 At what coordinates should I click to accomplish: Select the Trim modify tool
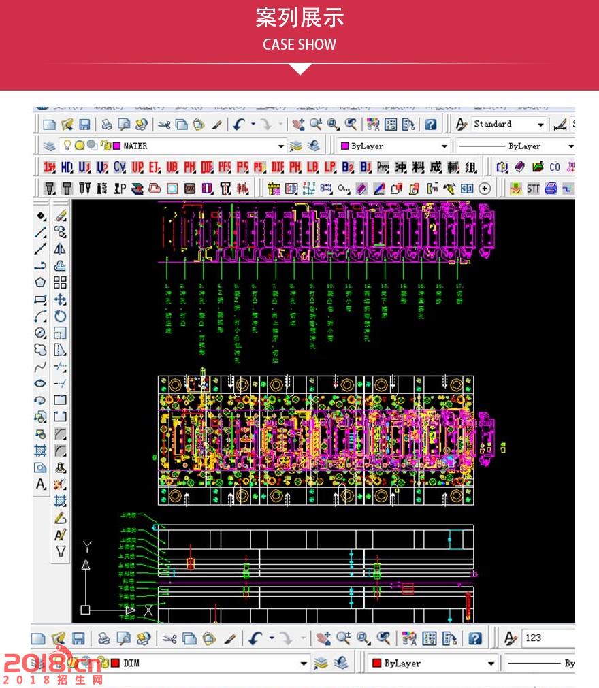[x=61, y=366]
